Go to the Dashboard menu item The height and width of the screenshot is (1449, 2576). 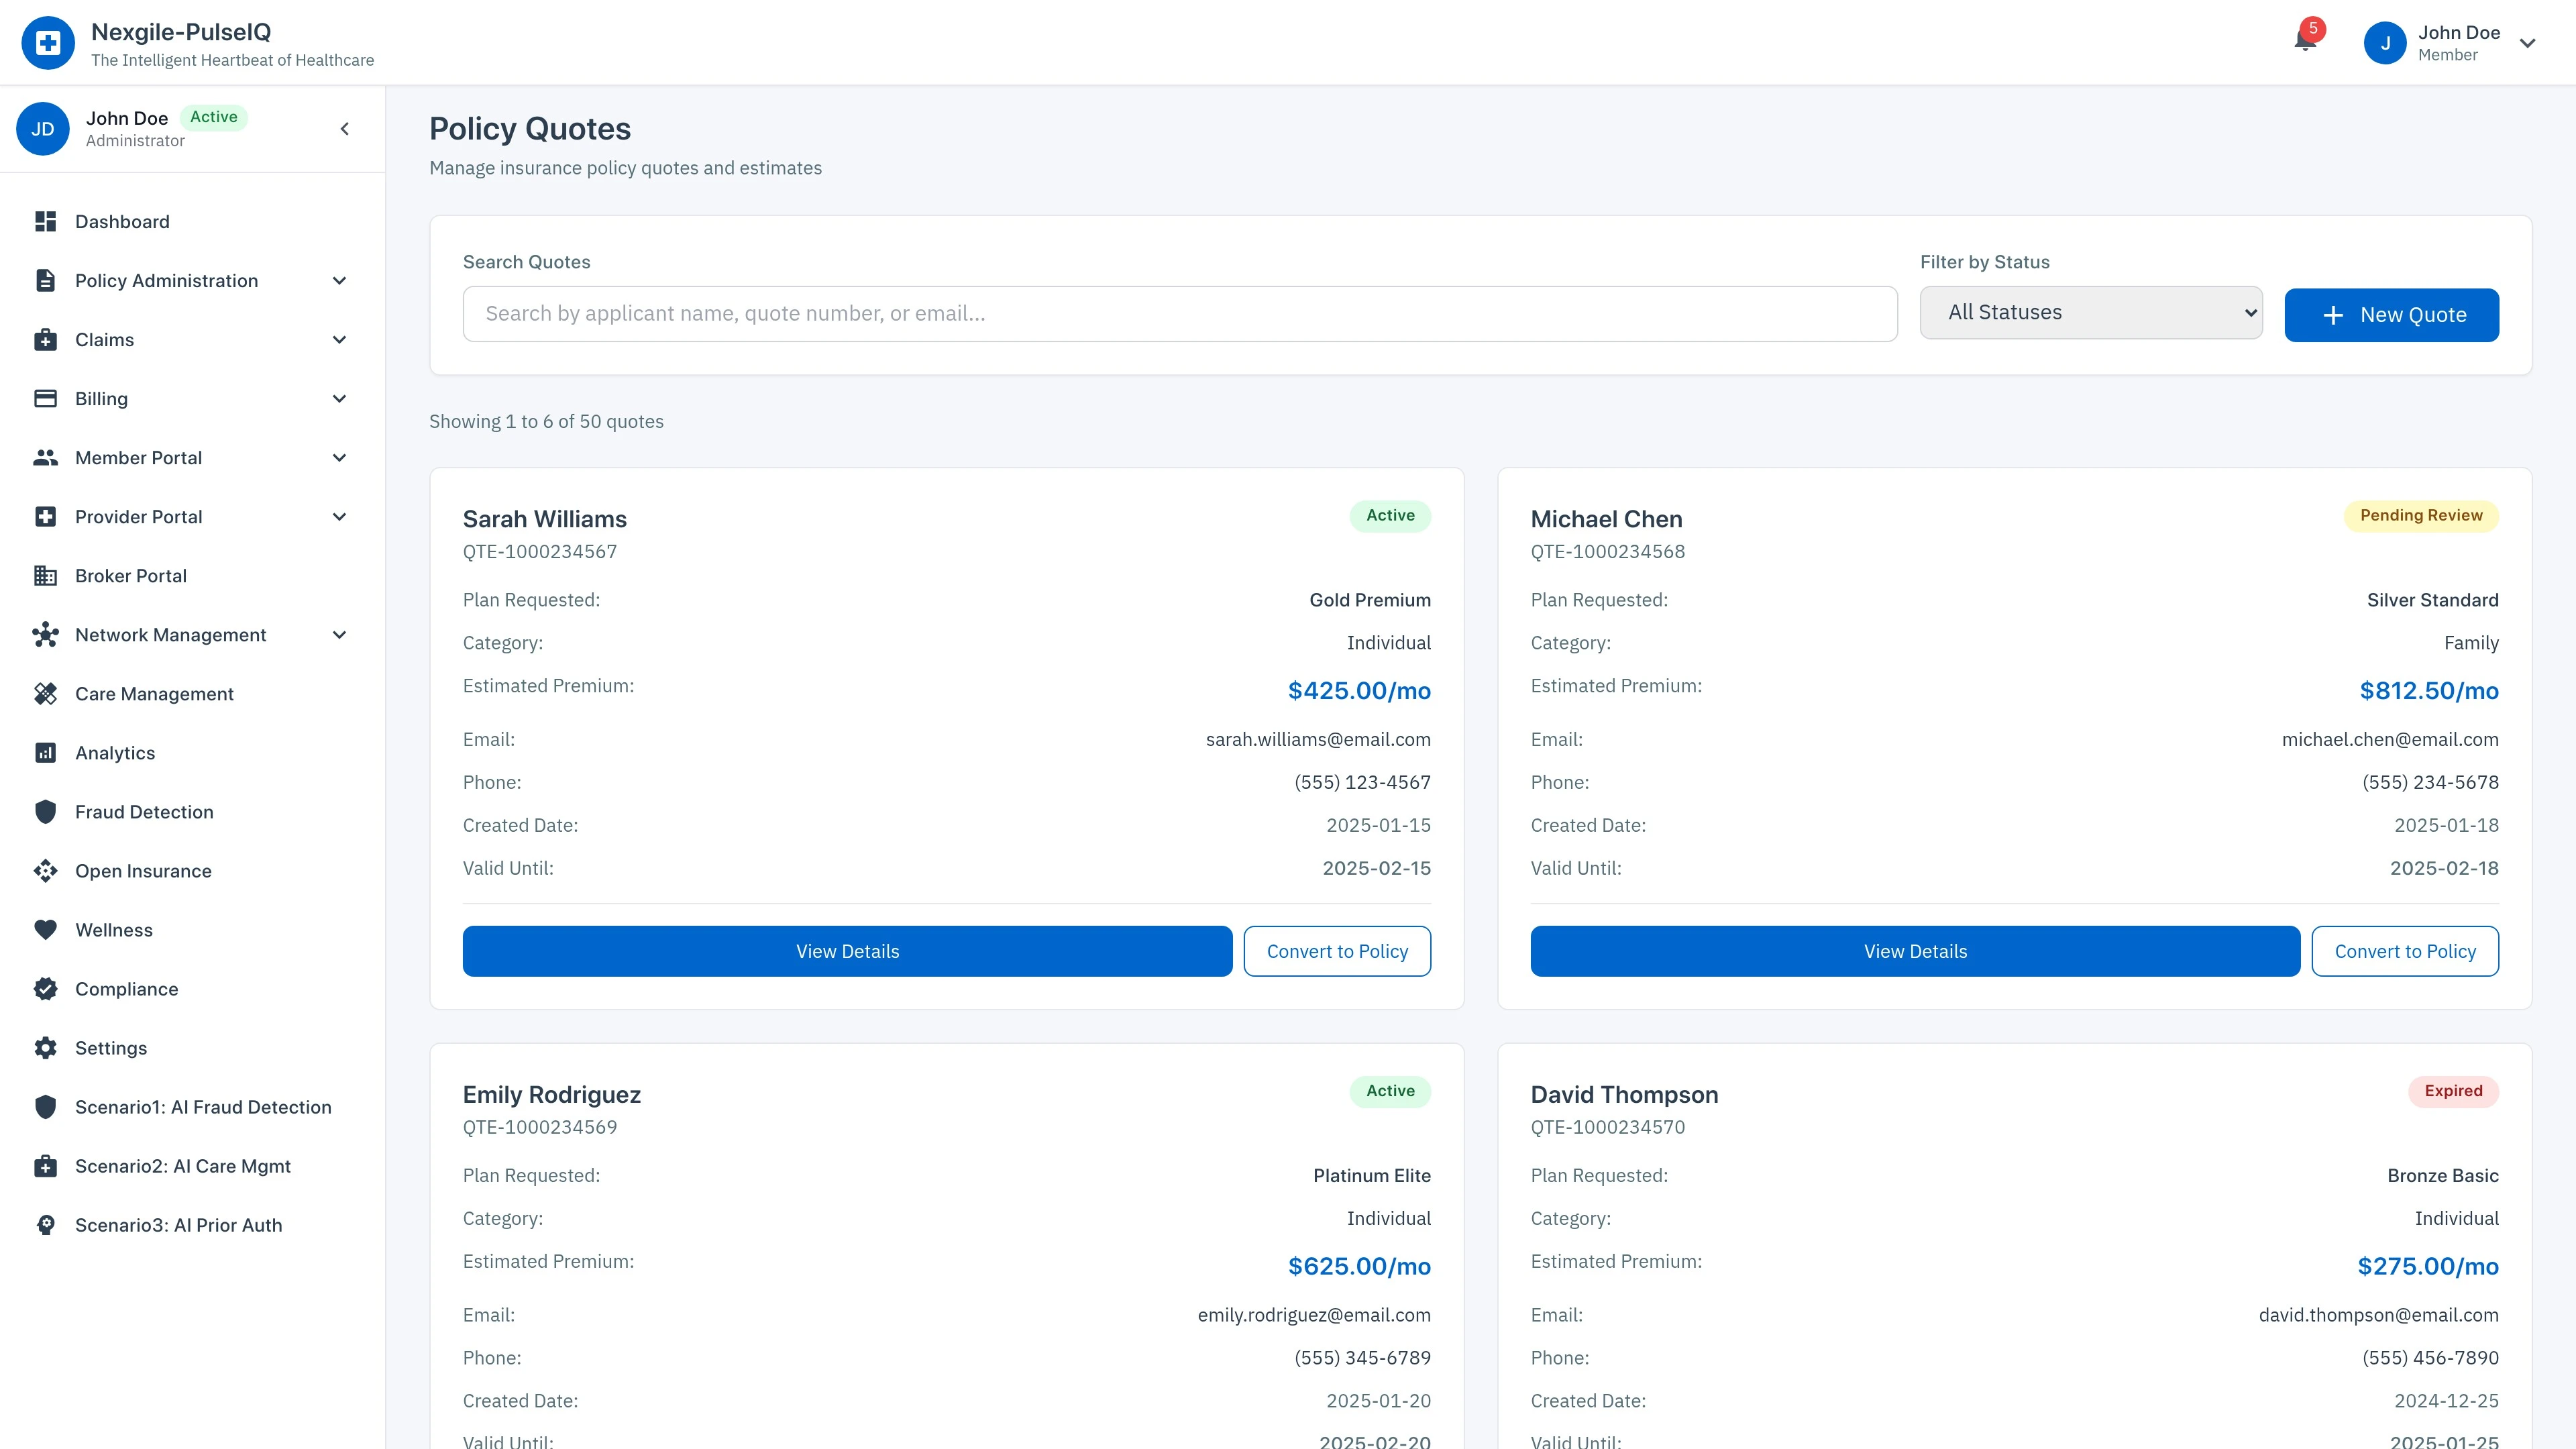(x=122, y=222)
